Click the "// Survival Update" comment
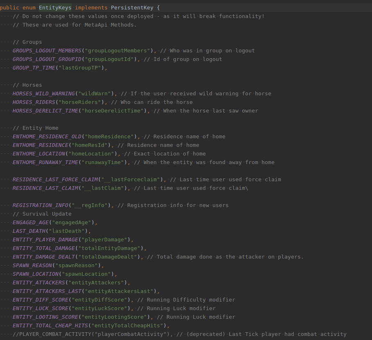 click(x=42, y=214)
